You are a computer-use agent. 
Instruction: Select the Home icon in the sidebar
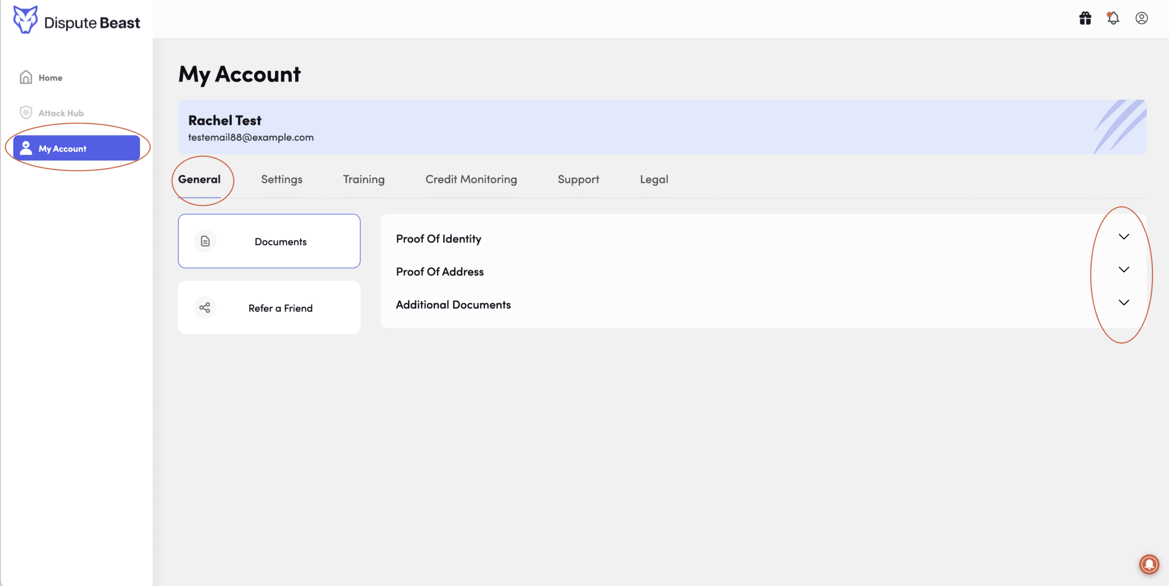[26, 77]
